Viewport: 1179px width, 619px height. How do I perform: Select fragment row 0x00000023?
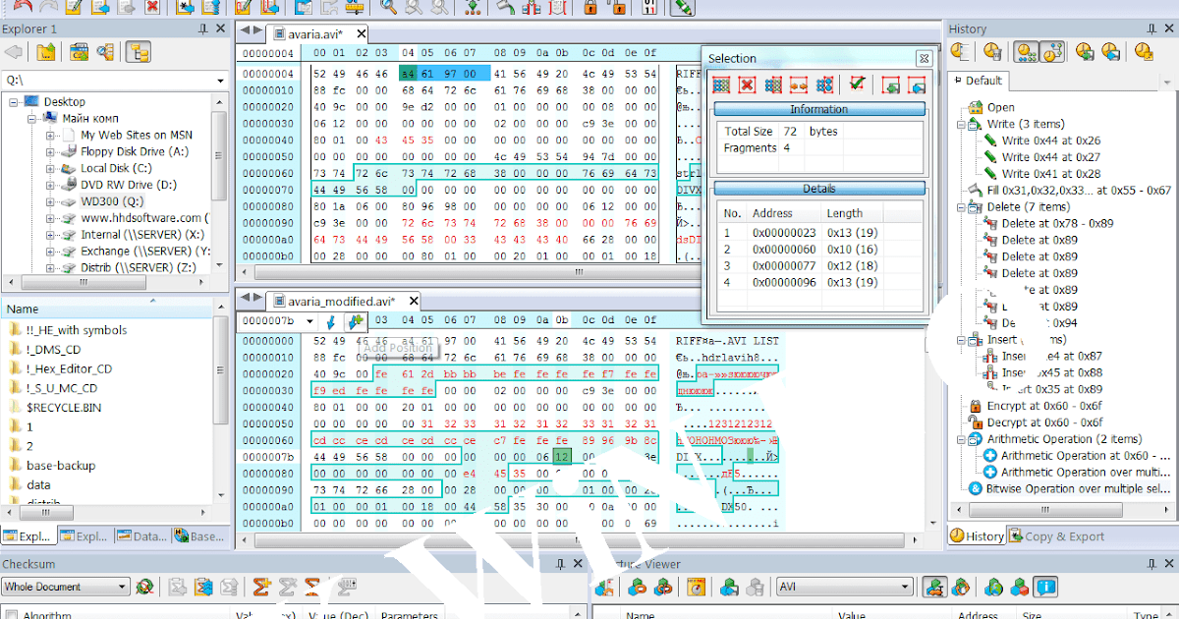coord(818,233)
